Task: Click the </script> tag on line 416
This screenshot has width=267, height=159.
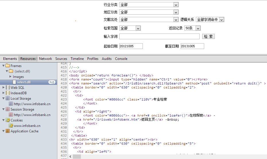Action: pos(78,71)
